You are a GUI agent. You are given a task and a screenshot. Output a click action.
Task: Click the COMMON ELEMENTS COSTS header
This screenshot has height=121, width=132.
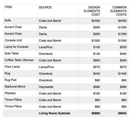click(x=115, y=11)
